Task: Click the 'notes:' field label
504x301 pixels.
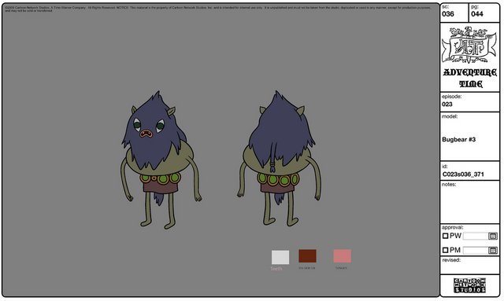Action: coord(449,185)
